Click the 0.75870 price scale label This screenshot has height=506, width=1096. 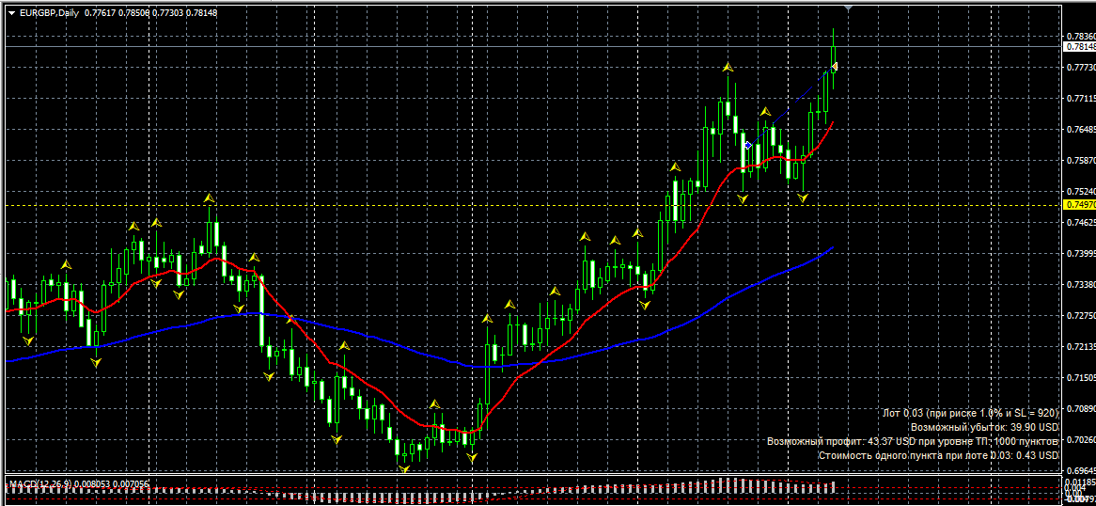[1081, 160]
